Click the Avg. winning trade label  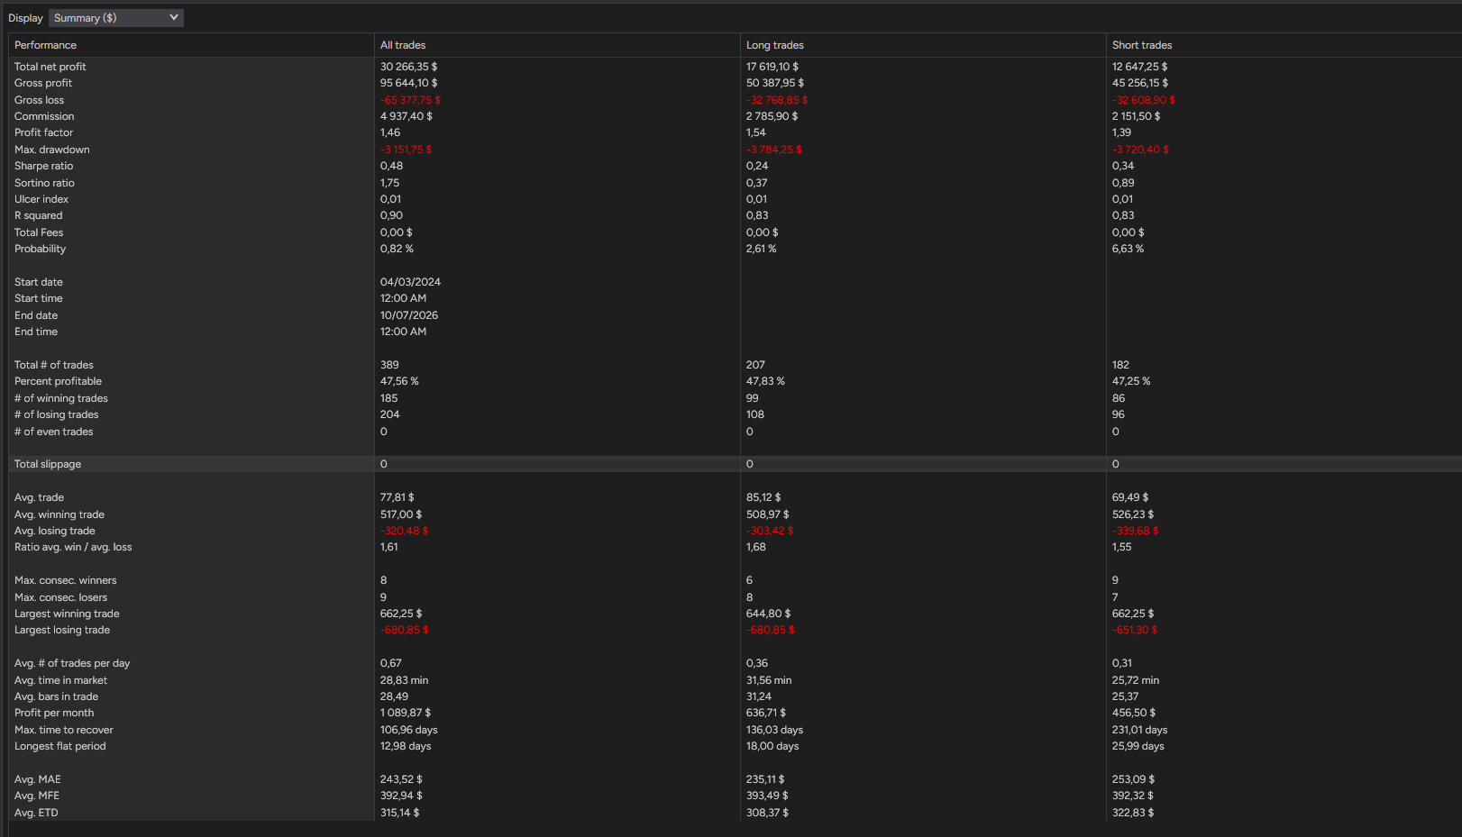point(59,514)
